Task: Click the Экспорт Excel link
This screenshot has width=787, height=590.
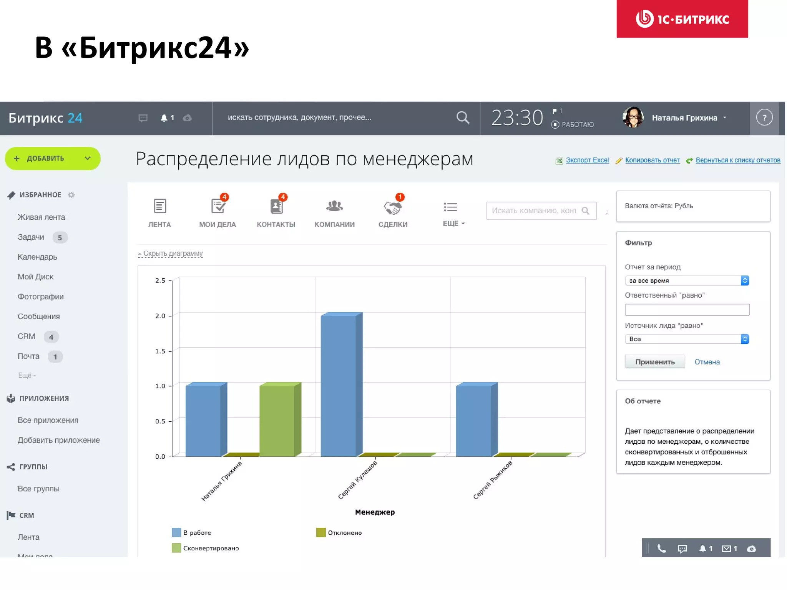Action: click(587, 160)
